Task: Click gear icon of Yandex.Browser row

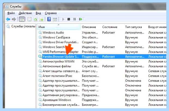Action: [x=40, y=56]
